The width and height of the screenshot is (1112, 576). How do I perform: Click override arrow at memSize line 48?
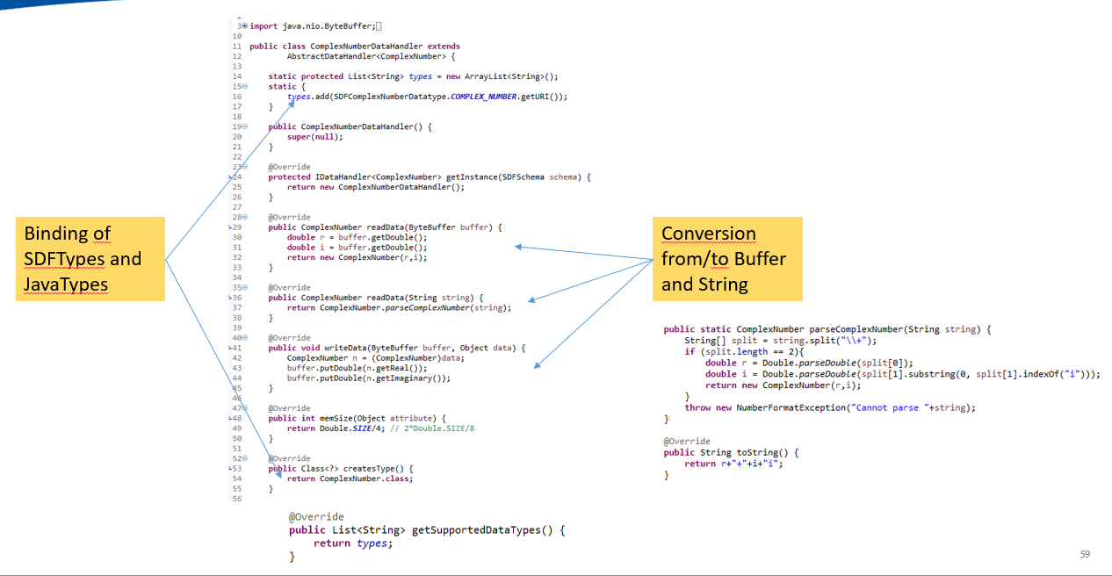click(230, 418)
